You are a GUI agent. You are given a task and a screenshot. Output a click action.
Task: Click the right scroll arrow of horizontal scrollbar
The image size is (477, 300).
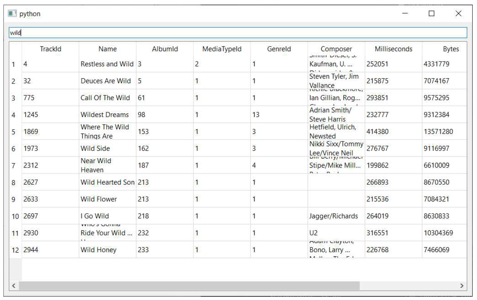pyautogui.click(x=462, y=286)
